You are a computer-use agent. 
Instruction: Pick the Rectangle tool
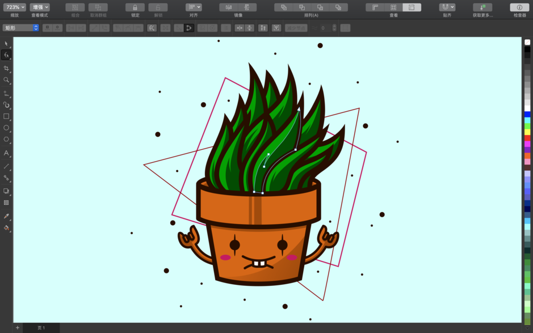[6, 117]
